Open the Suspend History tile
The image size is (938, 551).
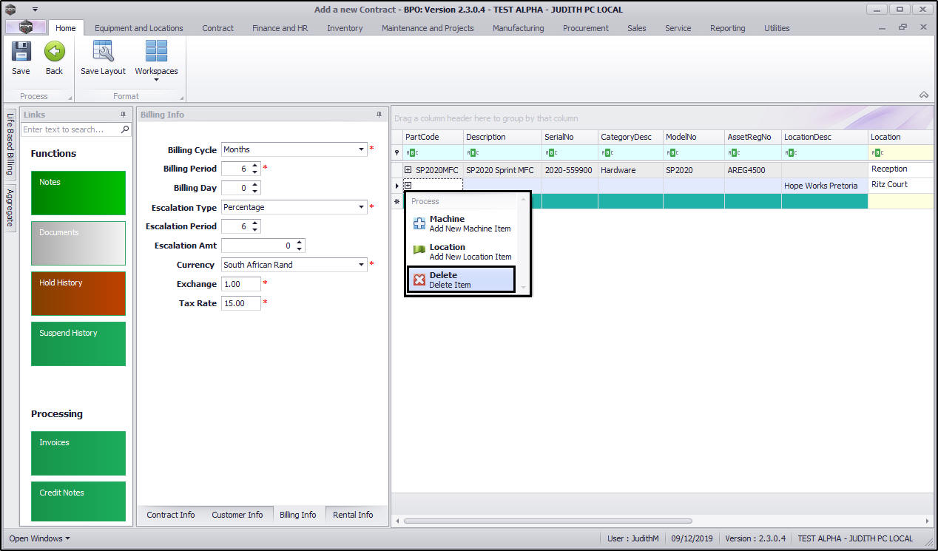pos(78,344)
